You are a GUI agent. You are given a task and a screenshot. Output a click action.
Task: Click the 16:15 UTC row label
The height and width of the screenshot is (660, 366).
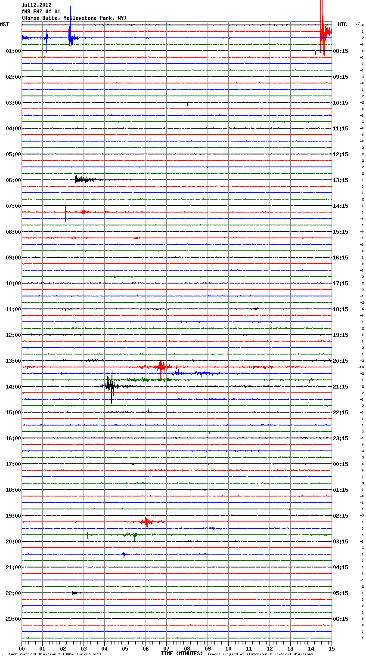click(x=341, y=258)
